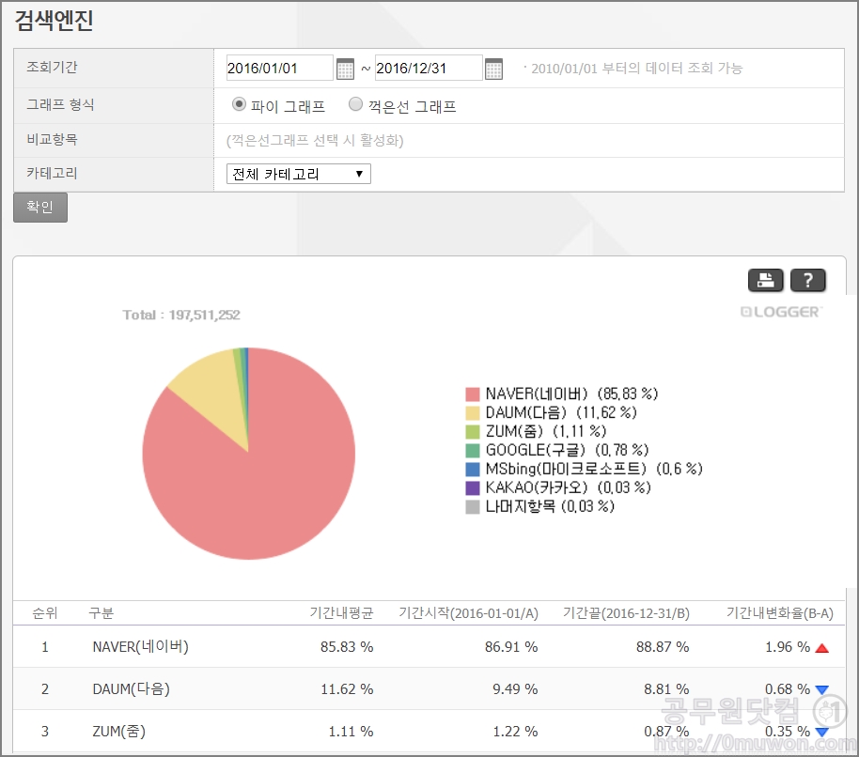Viewport: 859px width, 757px height.
Task: Click the 85.83 % average cell
Action: pyautogui.click(x=347, y=647)
